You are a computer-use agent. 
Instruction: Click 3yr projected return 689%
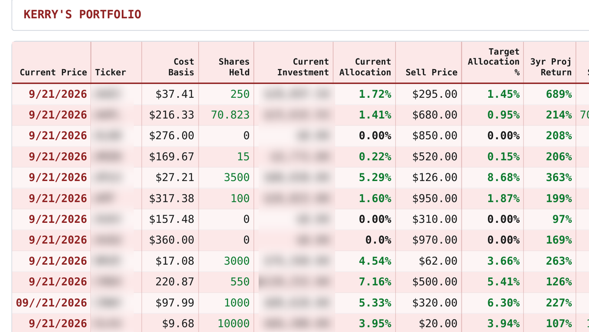coord(559,94)
